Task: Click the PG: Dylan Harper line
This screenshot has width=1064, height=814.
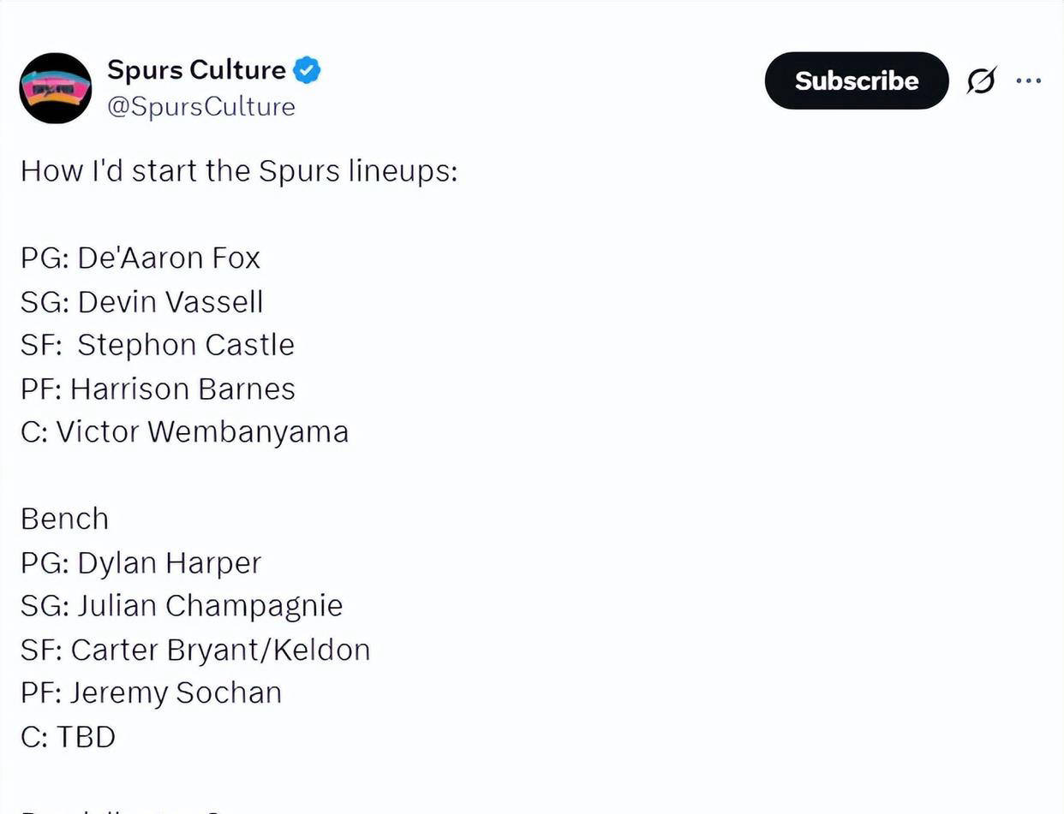Action: [x=140, y=562]
